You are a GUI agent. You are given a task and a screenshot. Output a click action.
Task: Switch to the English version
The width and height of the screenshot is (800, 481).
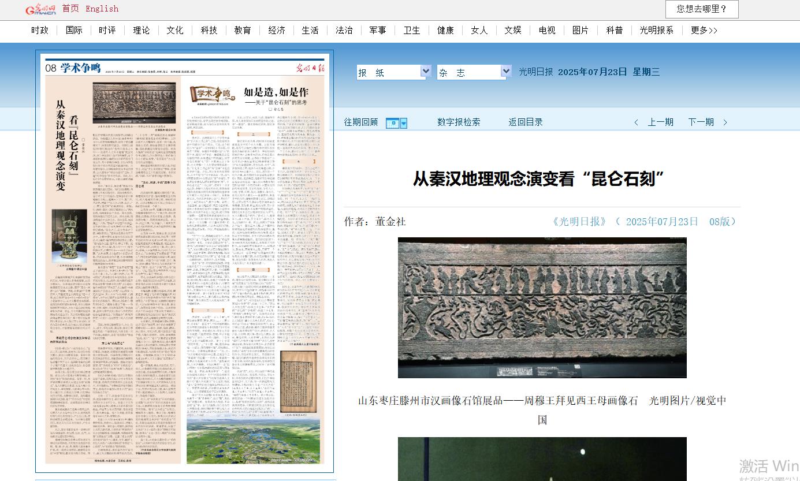(102, 9)
